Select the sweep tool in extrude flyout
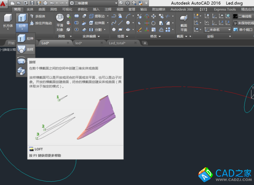Screen dimensions: 254x185 point(22,71)
